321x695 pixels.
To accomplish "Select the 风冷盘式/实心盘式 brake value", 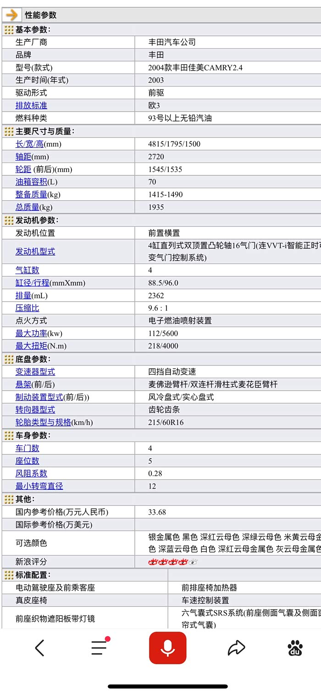I will point(181,397).
